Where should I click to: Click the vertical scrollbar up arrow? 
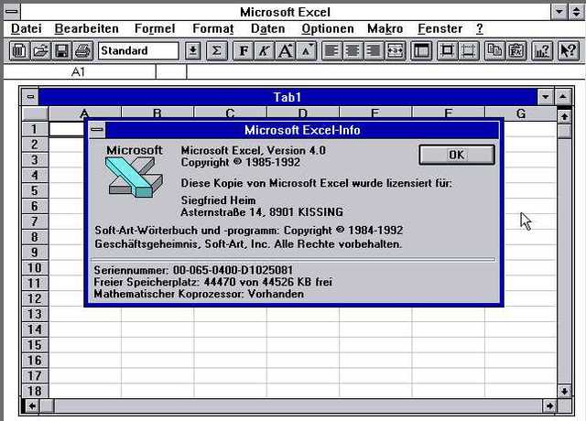point(564,116)
